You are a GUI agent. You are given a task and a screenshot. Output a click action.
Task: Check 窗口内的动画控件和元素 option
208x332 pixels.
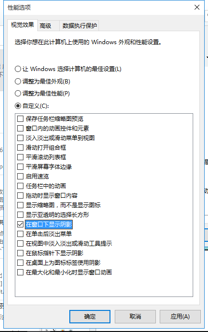(x=20, y=128)
